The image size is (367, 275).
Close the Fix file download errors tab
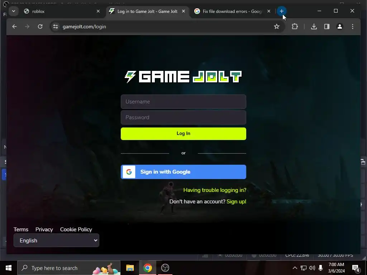[269, 11]
